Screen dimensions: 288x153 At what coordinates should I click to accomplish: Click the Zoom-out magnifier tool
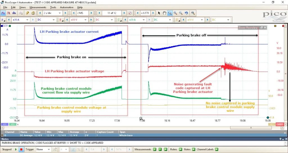coord(181,13)
